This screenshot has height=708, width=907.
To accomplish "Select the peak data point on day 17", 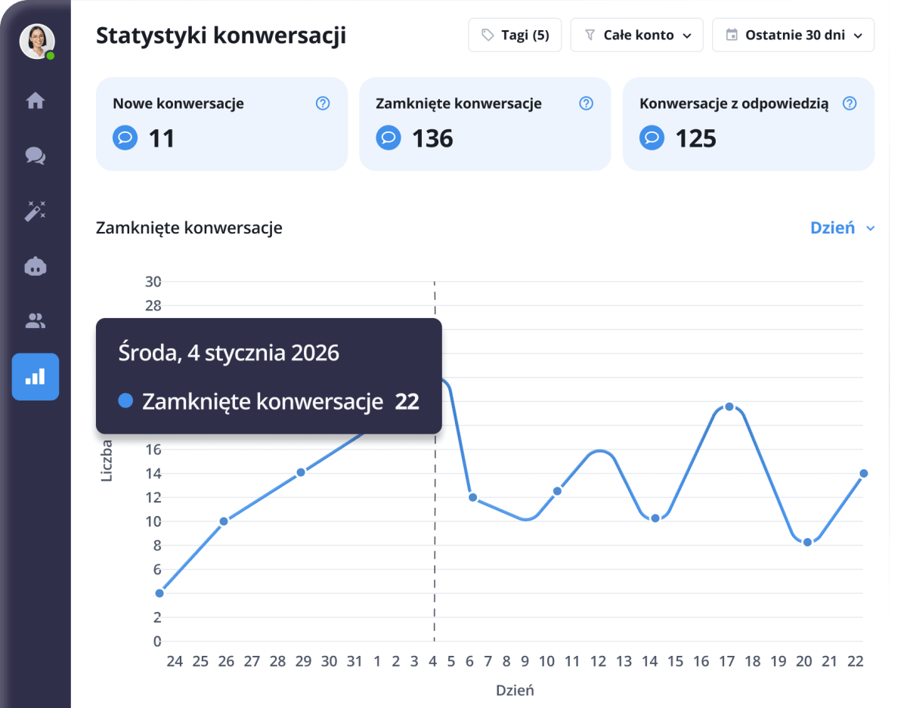I will pos(728,407).
